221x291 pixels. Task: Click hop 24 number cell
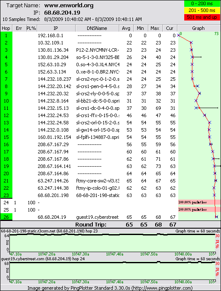tap(6, 203)
